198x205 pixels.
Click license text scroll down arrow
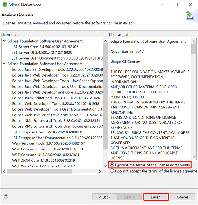(x=194, y=157)
